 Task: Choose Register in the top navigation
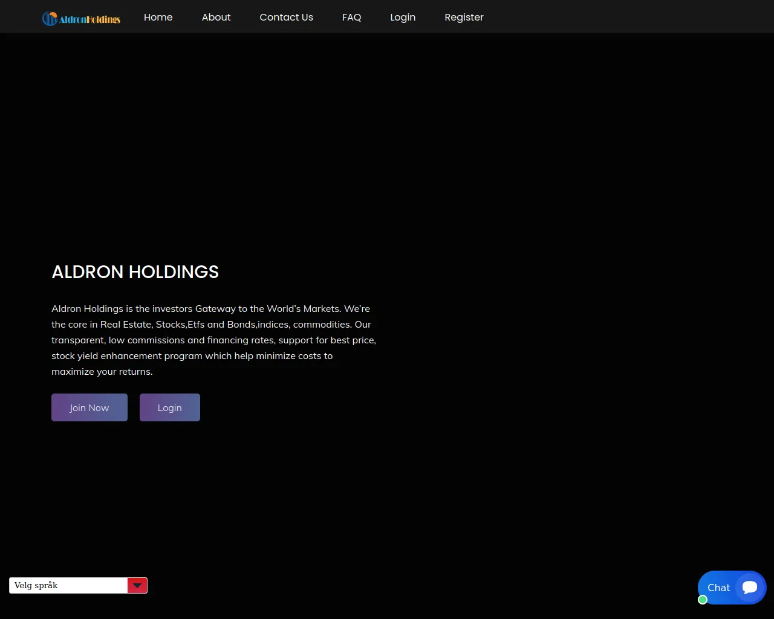(464, 17)
